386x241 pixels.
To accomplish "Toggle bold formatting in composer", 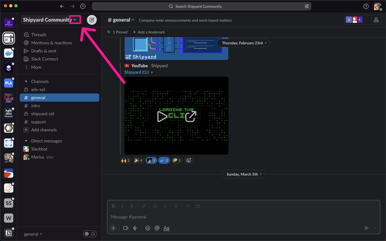I will pos(113,206).
